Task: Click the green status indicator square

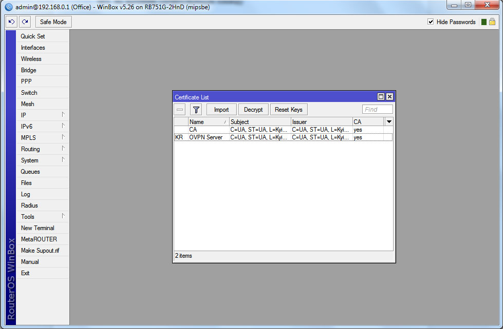Action: 483,22
